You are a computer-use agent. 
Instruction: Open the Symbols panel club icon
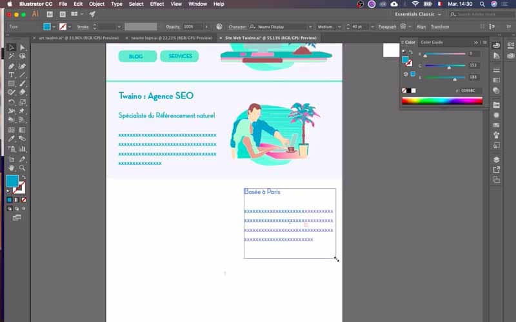pyautogui.click(x=496, y=135)
